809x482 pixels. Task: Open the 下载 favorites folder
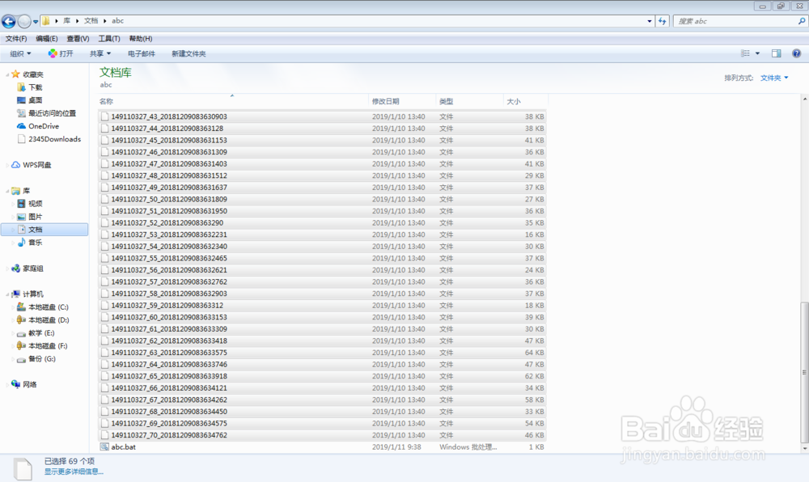point(35,87)
